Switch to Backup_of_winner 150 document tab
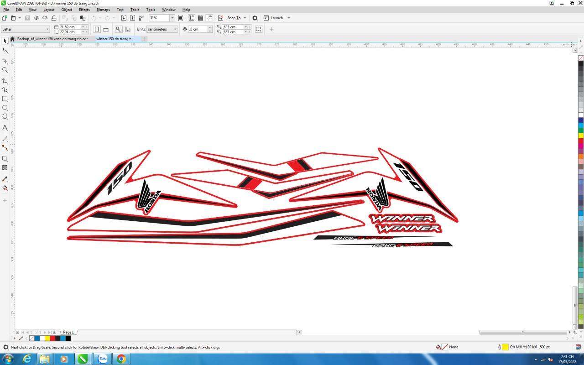The image size is (584, 365). pyautogui.click(x=52, y=39)
